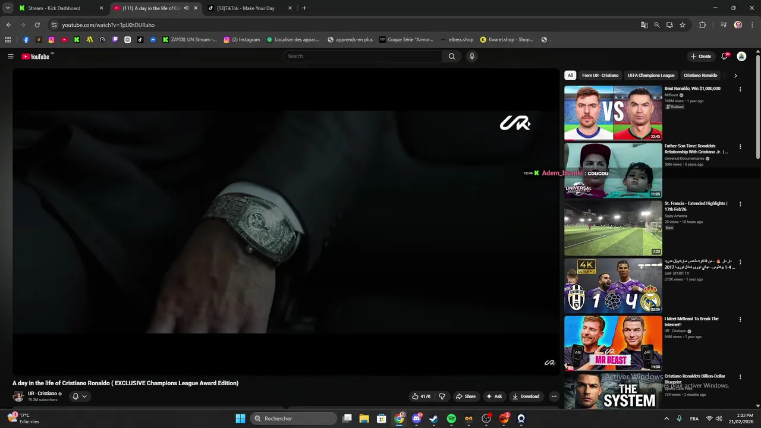Select From UR · Cristiano filter chip
761x428 pixels.
point(600,75)
